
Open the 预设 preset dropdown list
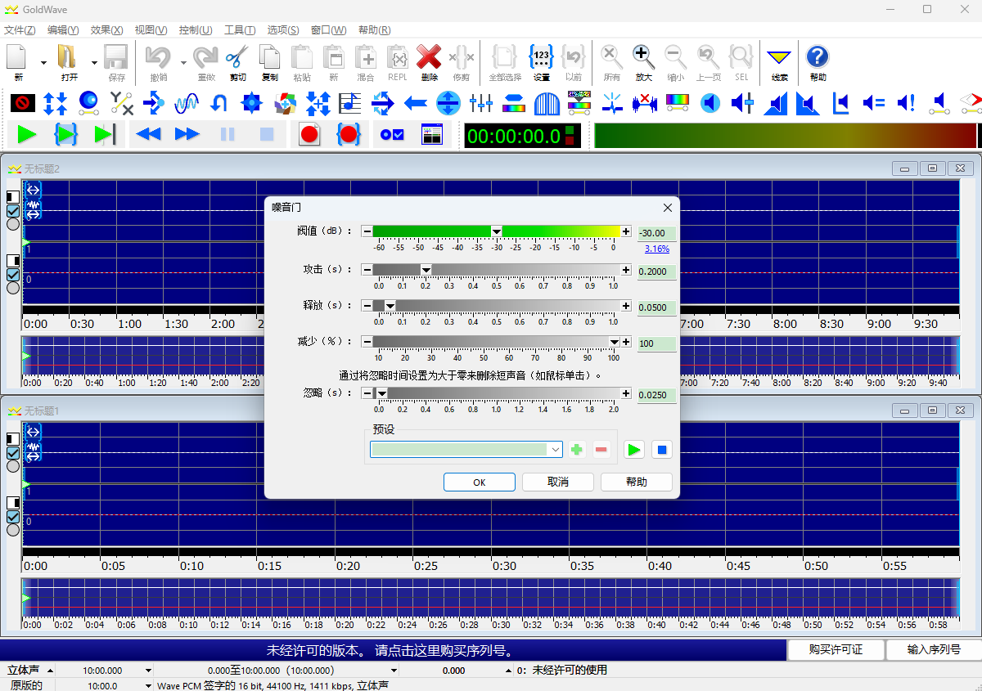tap(555, 449)
